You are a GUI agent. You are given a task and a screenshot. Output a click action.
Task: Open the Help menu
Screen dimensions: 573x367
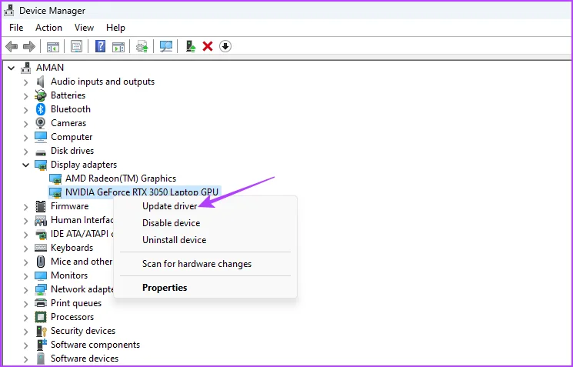pyautogui.click(x=115, y=28)
